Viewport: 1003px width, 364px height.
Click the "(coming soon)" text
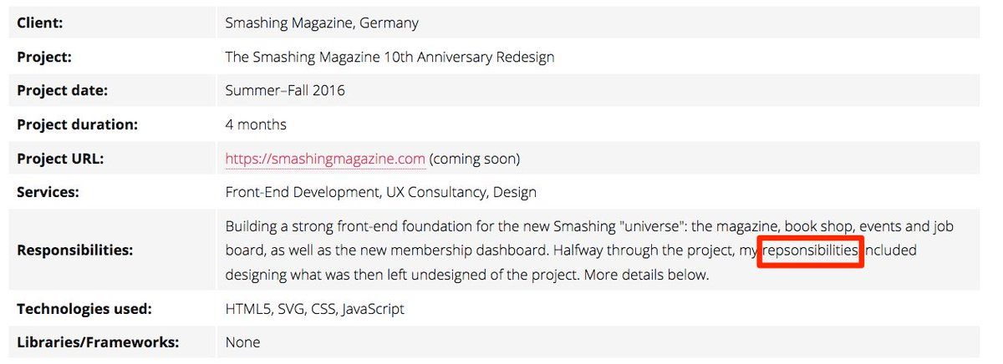click(475, 159)
